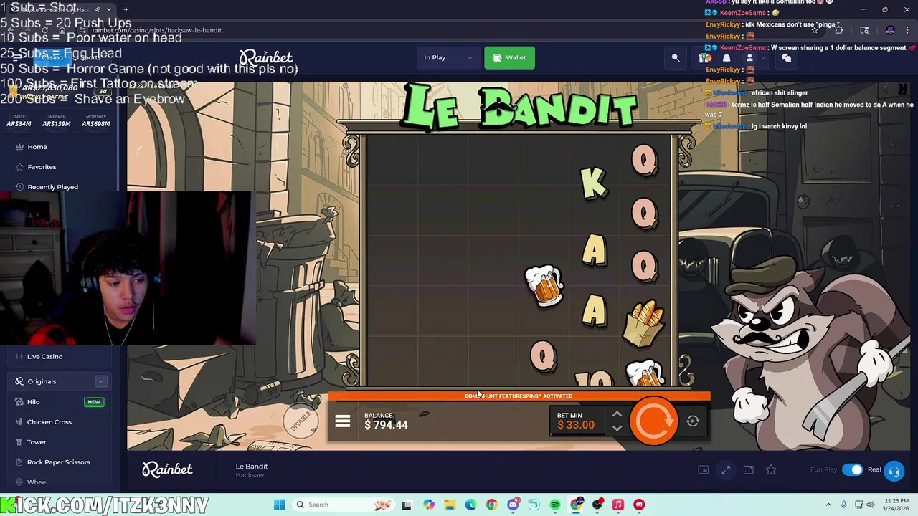Open Windows Start menu
Screen dimensions: 918x516
[279, 505]
